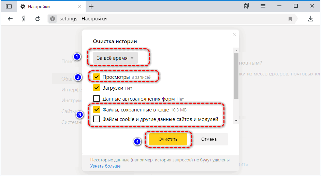Click the 10,3 МБ cache size text
This screenshot has width=321, height=176.
179,110
